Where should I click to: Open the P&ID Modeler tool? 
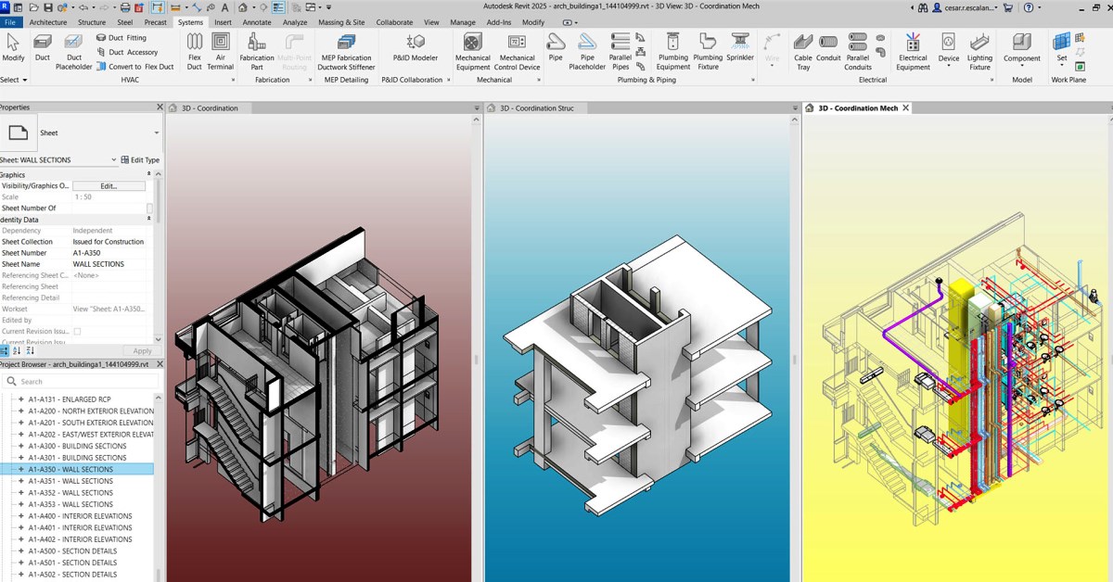coord(415,46)
